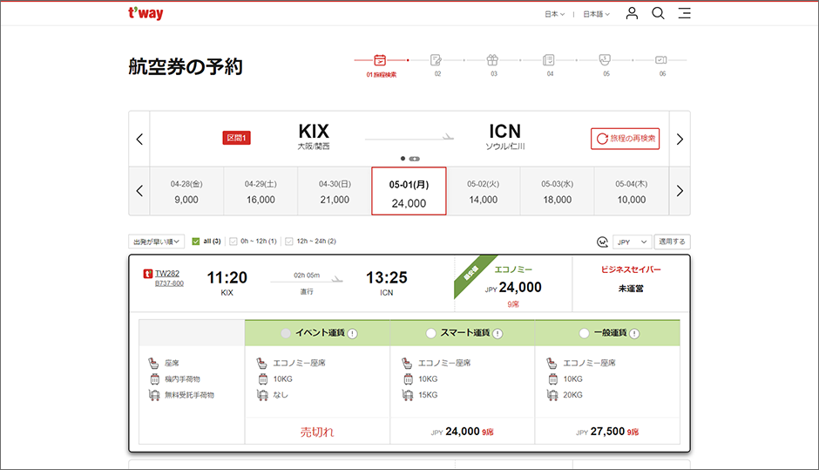Click the t'way logo
This screenshot has height=470, width=819.
146,14
